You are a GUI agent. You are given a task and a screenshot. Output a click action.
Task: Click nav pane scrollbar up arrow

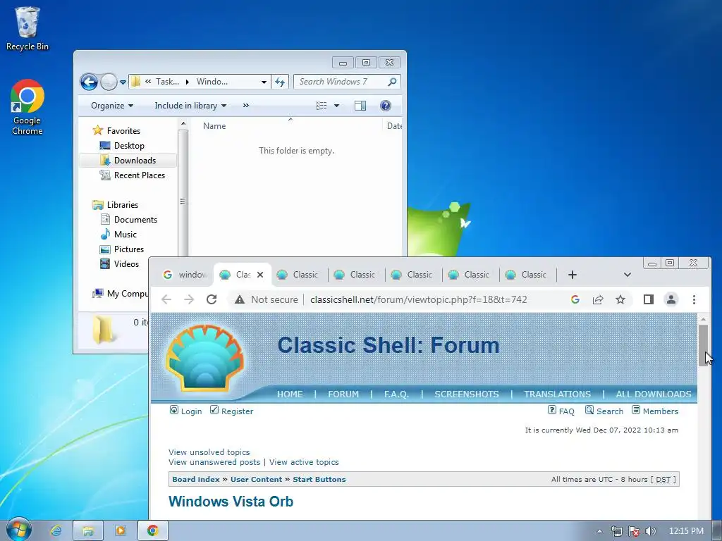(183, 124)
